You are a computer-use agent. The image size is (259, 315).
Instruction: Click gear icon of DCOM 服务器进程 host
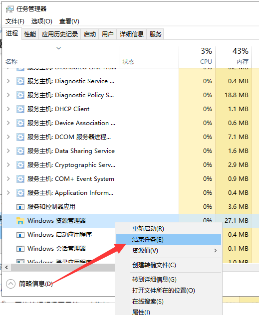pos(20,137)
